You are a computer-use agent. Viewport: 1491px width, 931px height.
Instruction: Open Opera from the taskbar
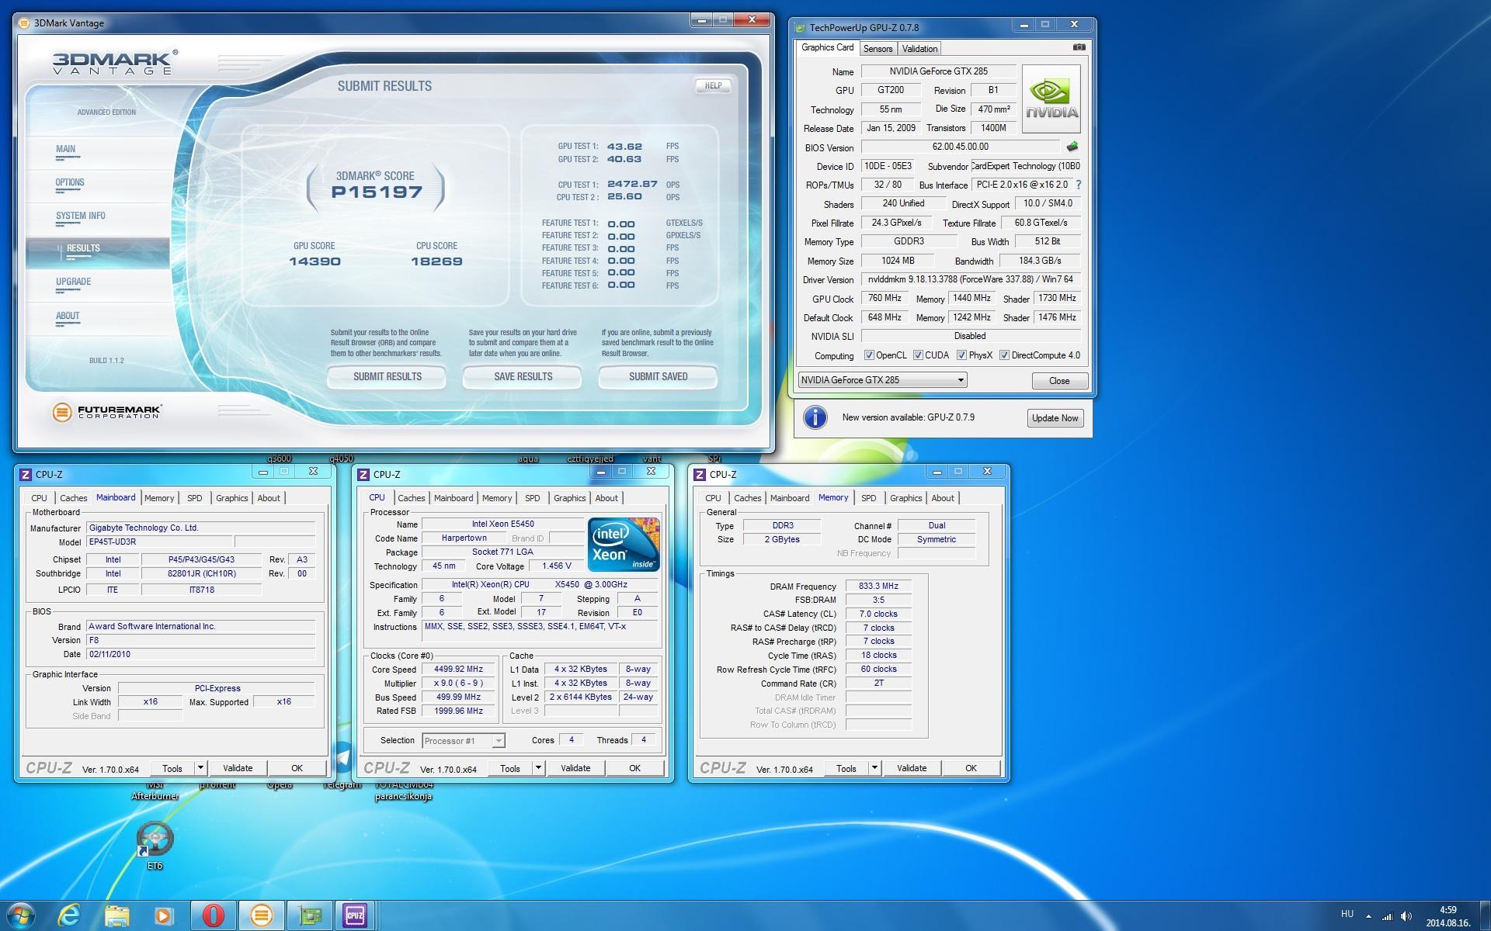213,915
